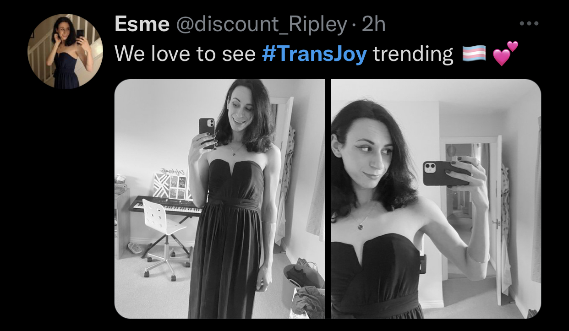Open the right close-up selfie photo
This screenshot has width=569, height=331.
[436, 199]
